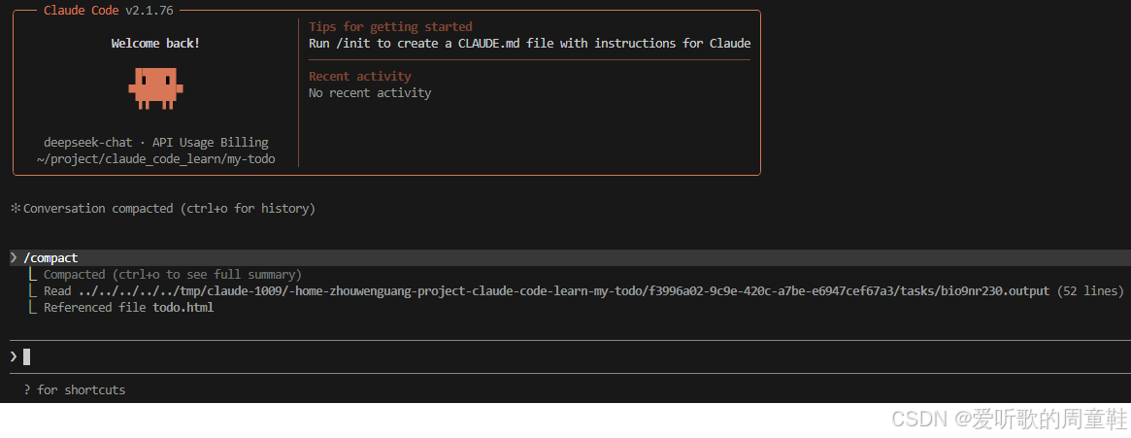Click the Welcome back! heading
The width and height of the screenshot is (1131, 438).
[155, 44]
